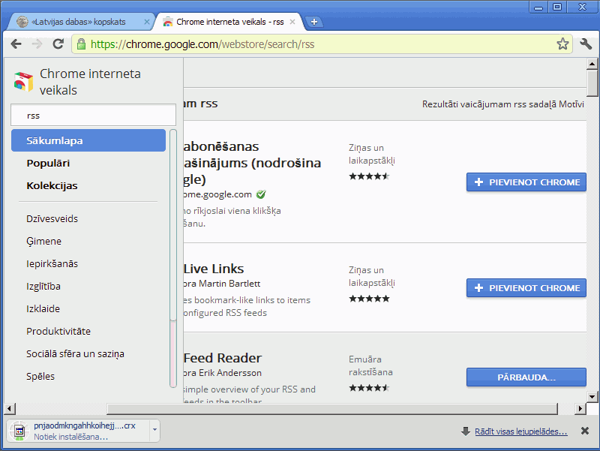Select the Ģimene category

(x=43, y=241)
